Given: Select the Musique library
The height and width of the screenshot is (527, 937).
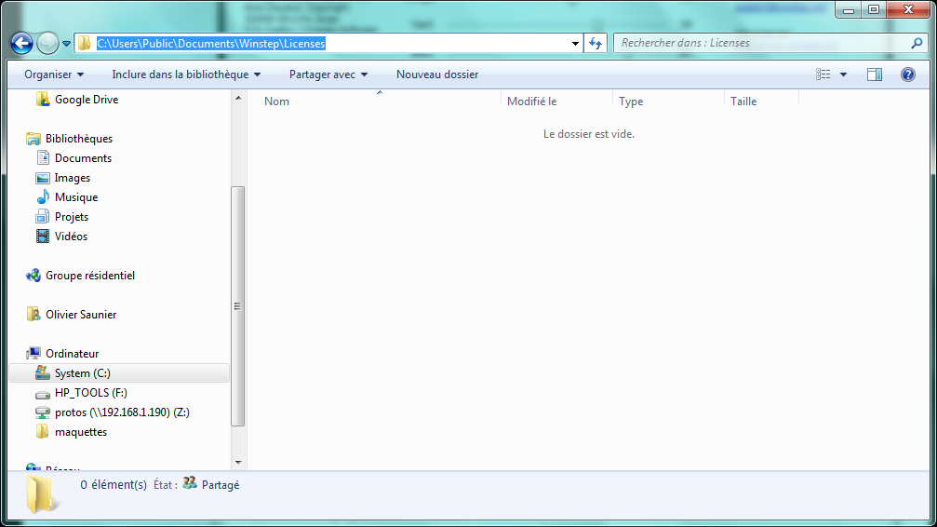Looking at the screenshot, I should 75,197.
